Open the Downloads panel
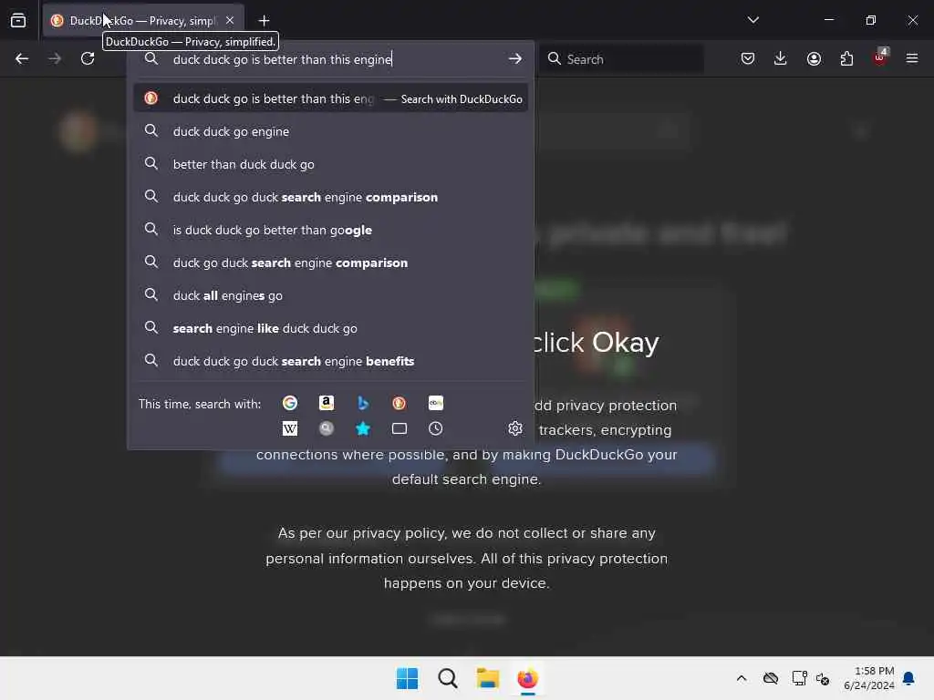The width and height of the screenshot is (934, 700). pos(781,58)
